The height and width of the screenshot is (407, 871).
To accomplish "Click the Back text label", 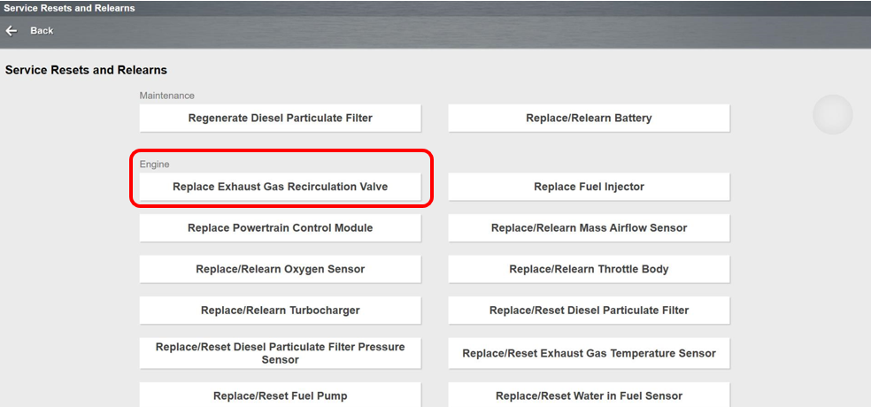I will (42, 31).
